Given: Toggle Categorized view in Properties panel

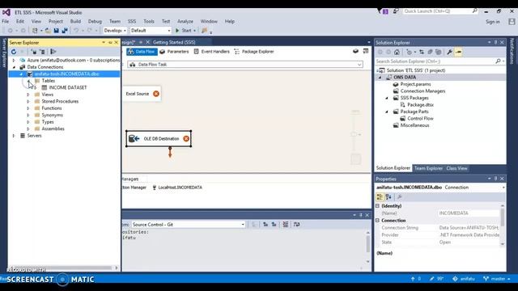Looking at the screenshot, I should tap(380, 197).
